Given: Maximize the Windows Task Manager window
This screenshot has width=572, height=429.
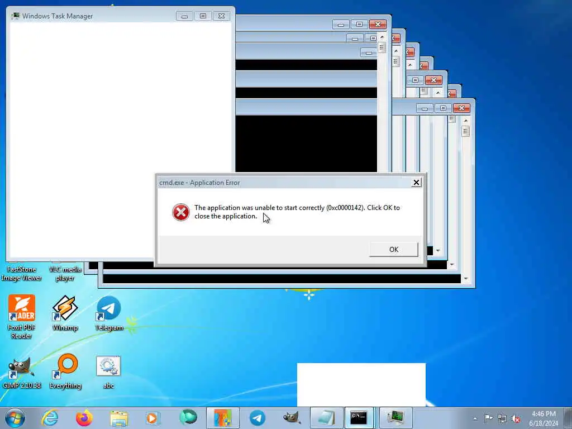Looking at the screenshot, I should point(203,16).
